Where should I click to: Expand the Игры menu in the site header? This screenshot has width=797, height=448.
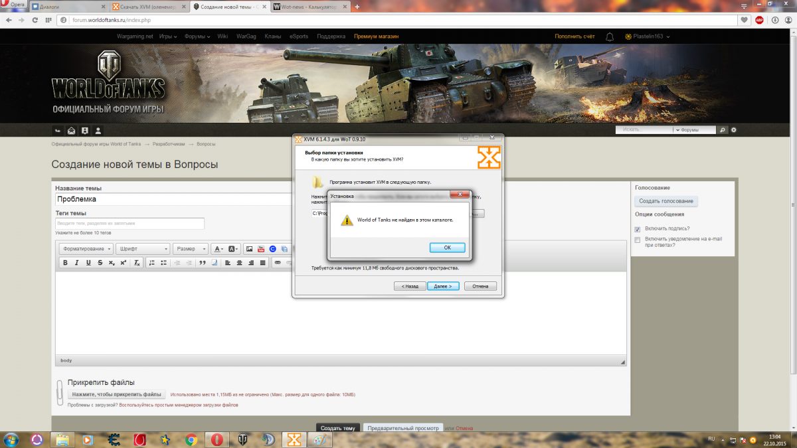168,37
